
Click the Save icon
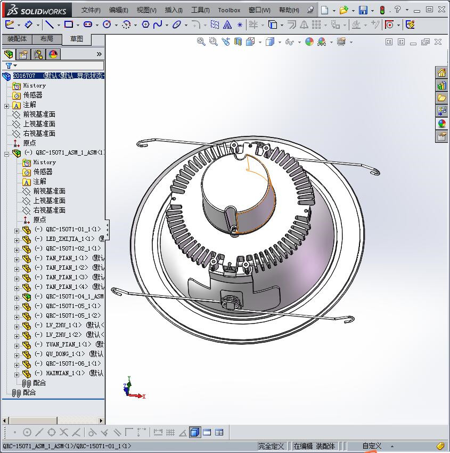tap(363, 10)
